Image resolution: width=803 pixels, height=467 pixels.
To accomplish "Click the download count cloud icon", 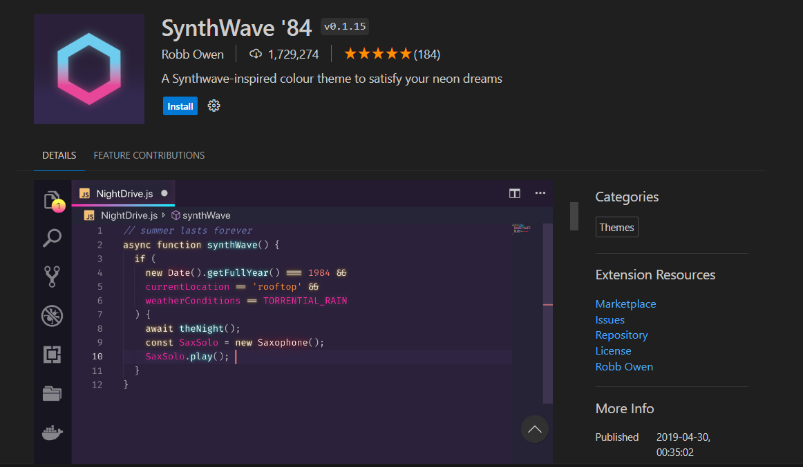I will coord(256,54).
